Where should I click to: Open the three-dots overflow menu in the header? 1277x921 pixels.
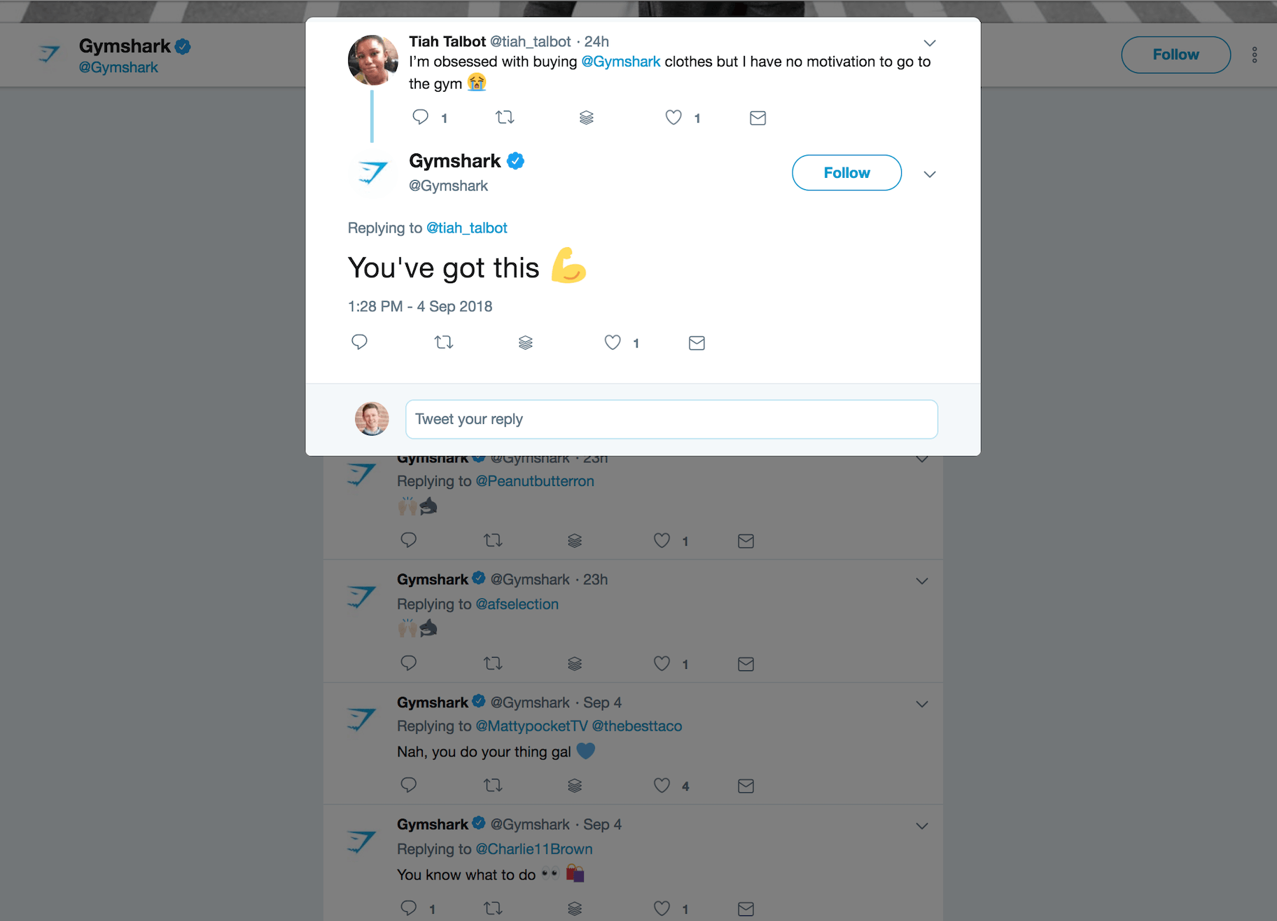(x=1255, y=54)
